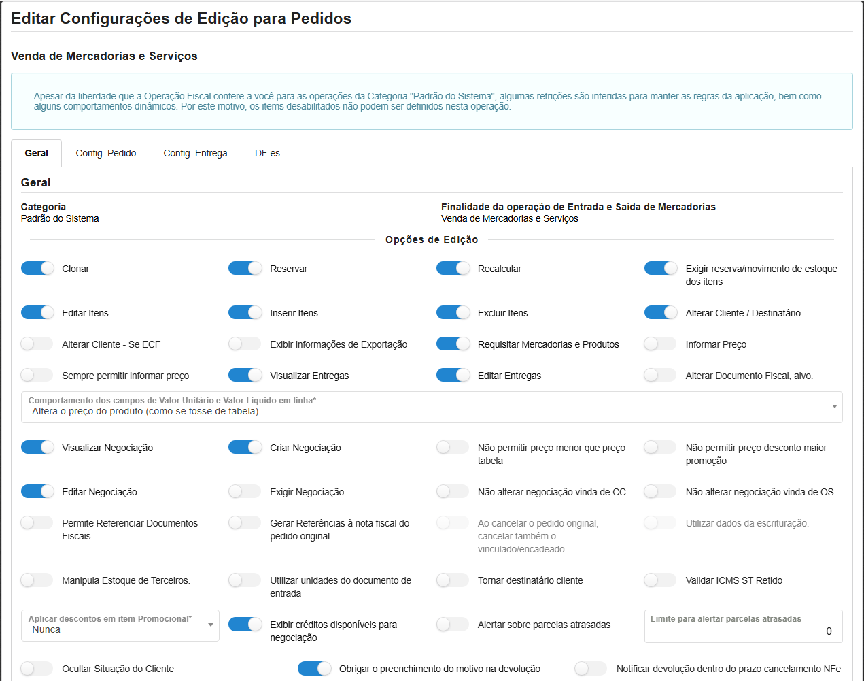This screenshot has width=864, height=681.
Task: Disable the Clonar toggle
Action: pos(37,268)
